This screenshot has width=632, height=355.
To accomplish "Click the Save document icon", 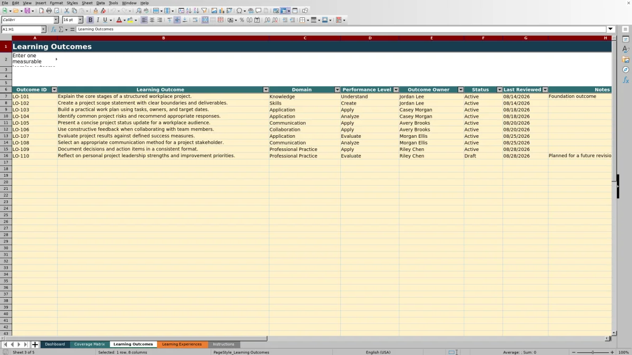I will pyautogui.click(x=26, y=11).
